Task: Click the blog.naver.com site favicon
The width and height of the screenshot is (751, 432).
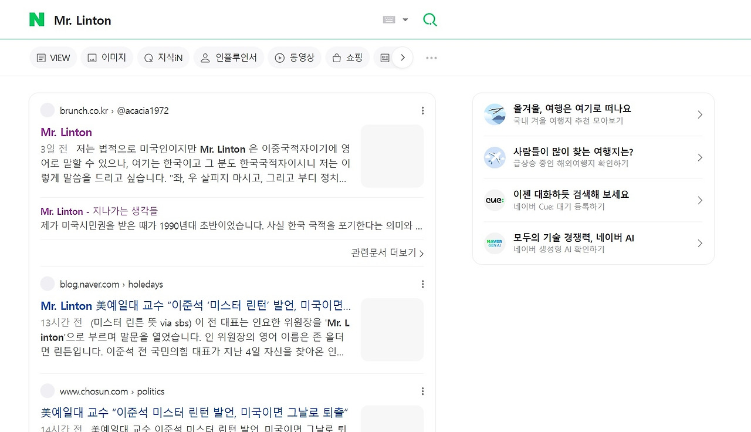Action: 48,284
